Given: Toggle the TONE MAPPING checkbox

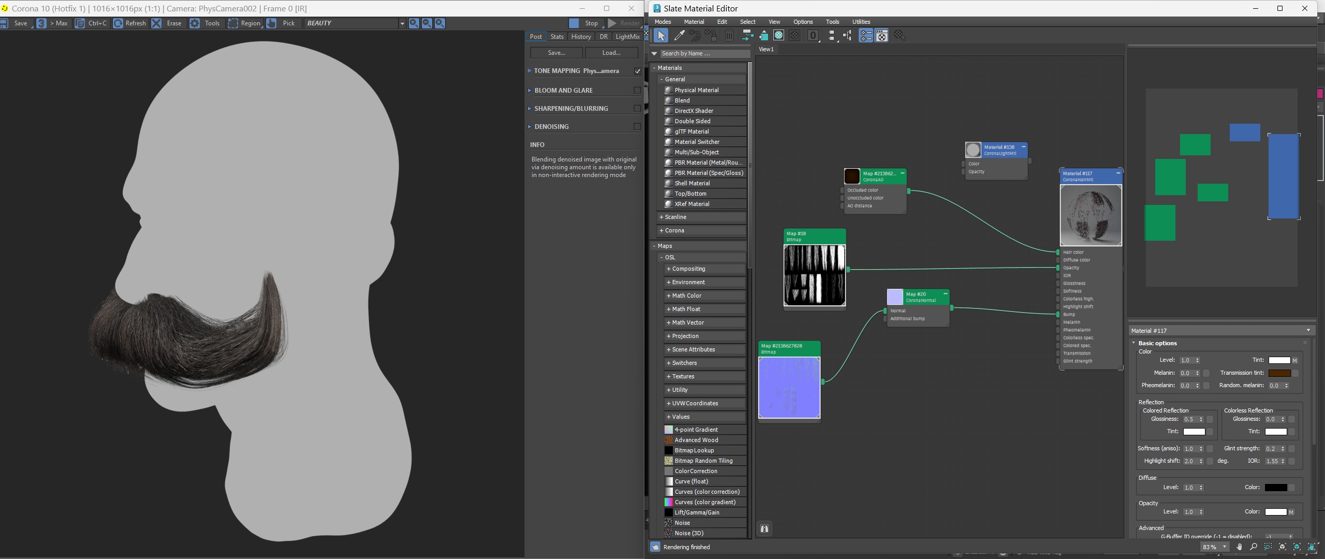Looking at the screenshot, I should click(x=638, y=71).
